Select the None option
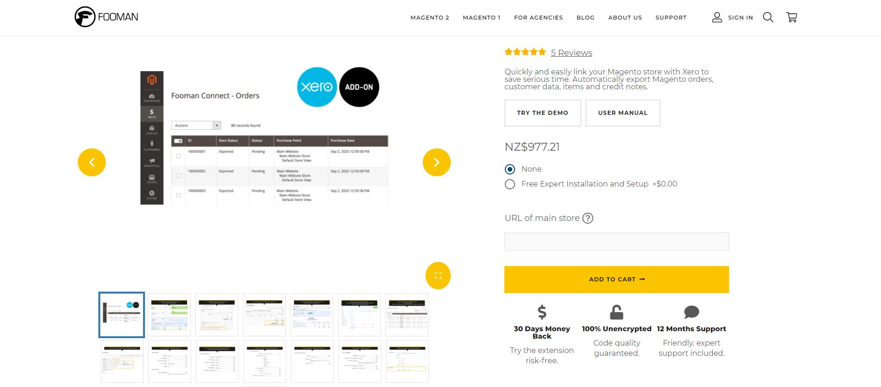Viewport: 881px width, 387px height. 510,169
